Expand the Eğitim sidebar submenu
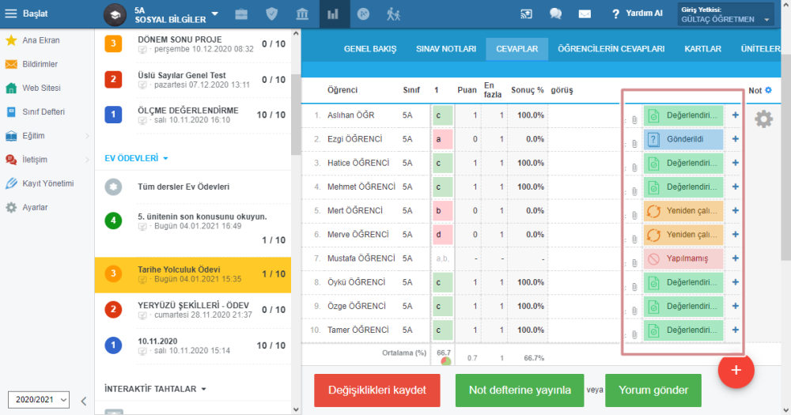 87,136
